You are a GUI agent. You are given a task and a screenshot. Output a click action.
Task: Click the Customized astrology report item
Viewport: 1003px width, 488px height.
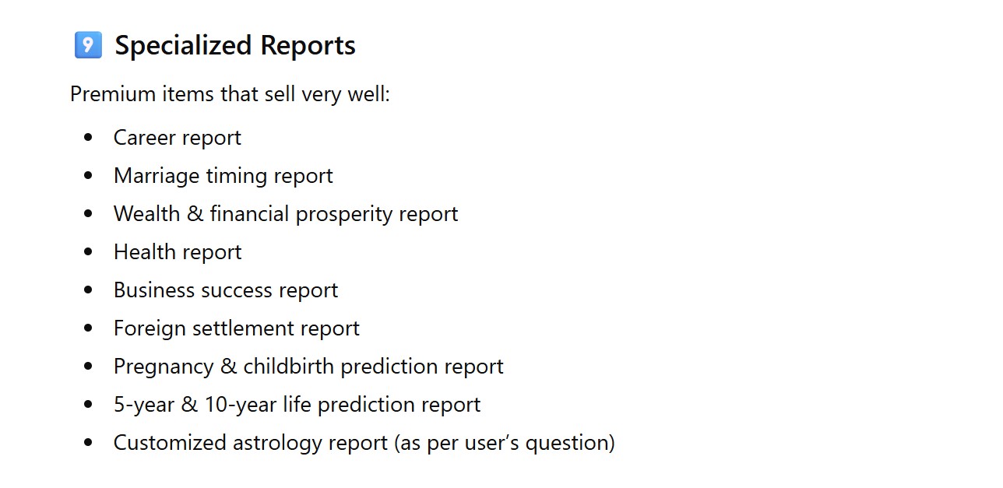pyautogui.click(x=364, y=443)
